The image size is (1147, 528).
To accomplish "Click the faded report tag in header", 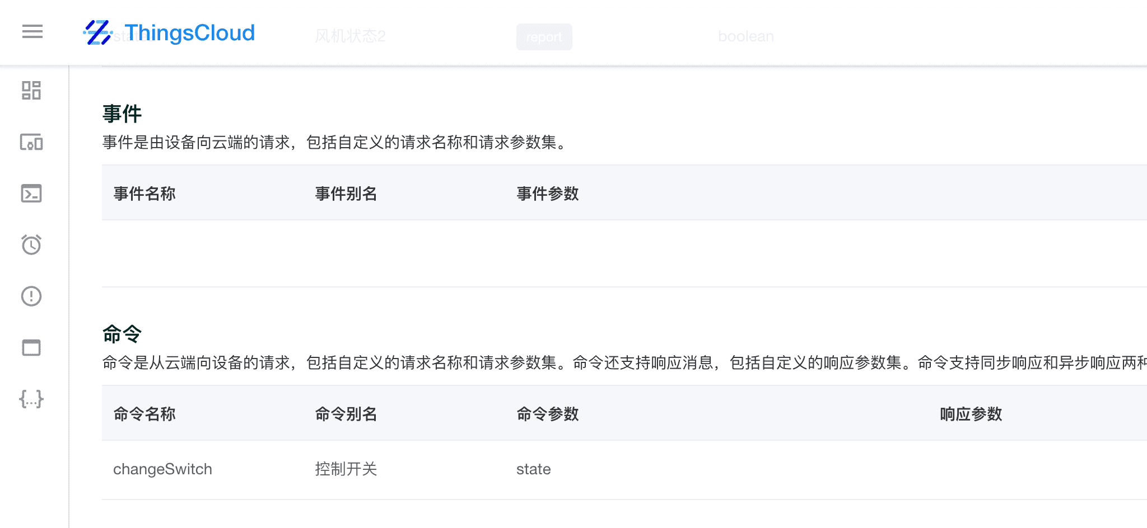I will tap(544, 37).
